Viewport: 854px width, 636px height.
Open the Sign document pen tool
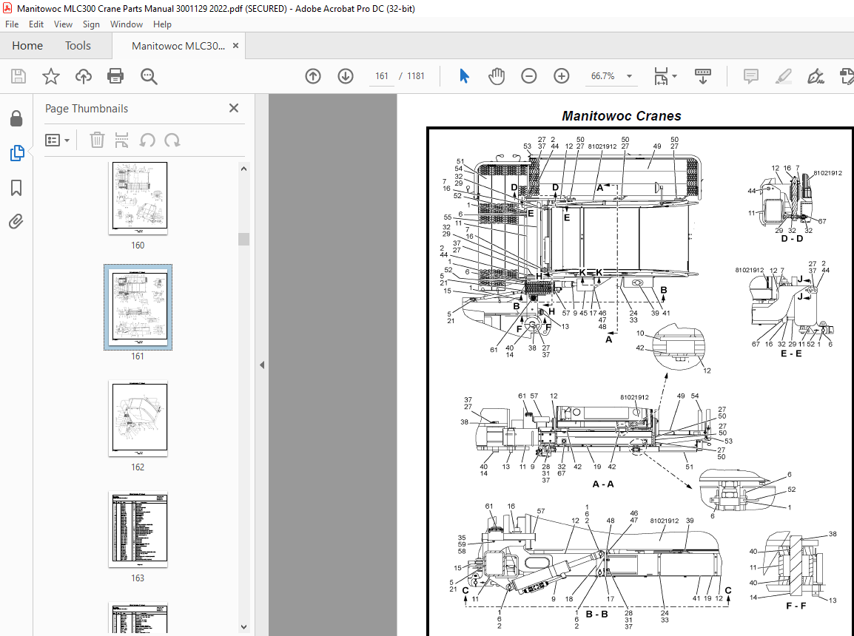(x=816, y=76)
